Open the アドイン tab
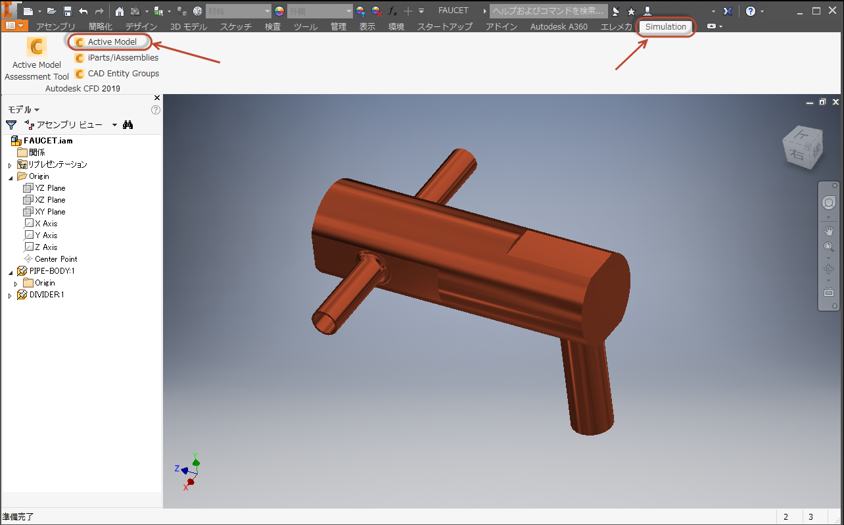This screenshot has height=525, width=844. tap(502, 27)
